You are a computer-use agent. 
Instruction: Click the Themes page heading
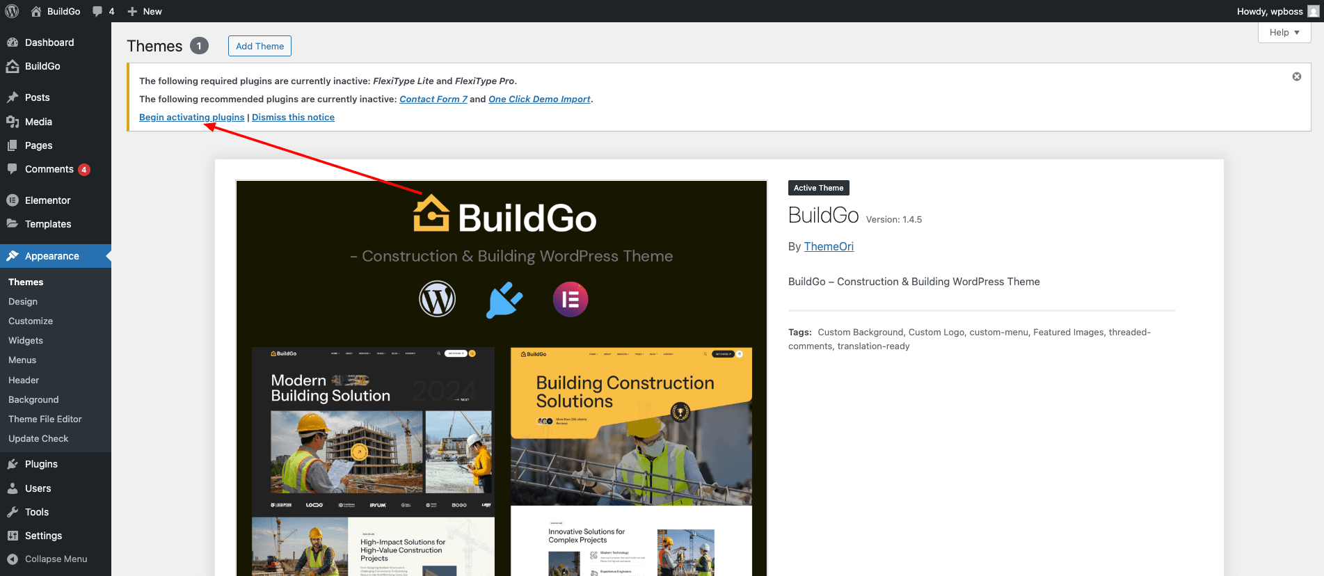pos(154,46)
